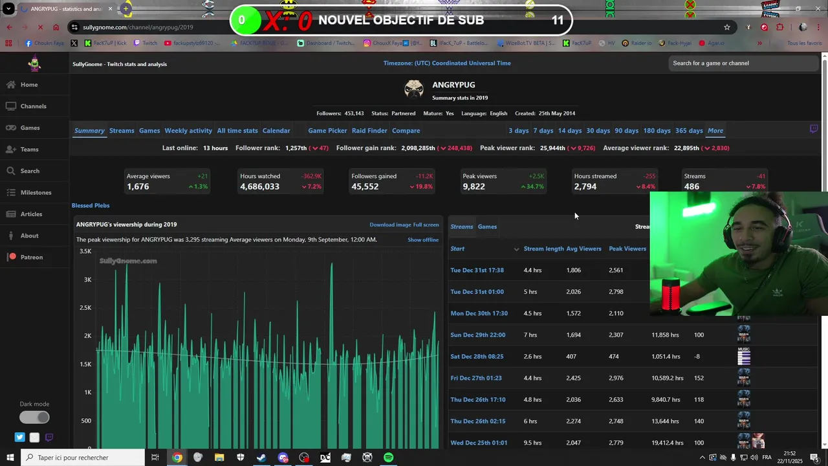The width and height of the screenshot is (828, 466).
Task: Select the 90 days range
Action: [626, 131]
